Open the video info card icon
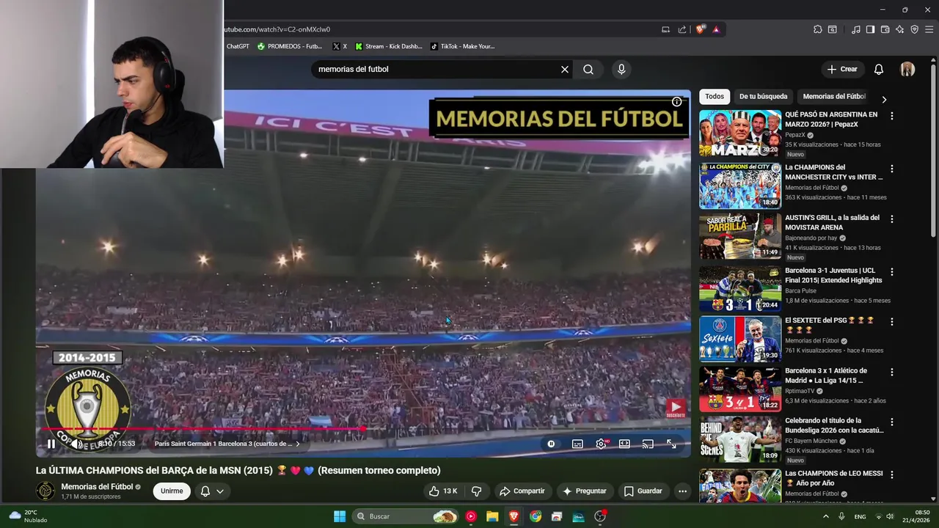Screen dimensions: 939x528 coord(676,102)
